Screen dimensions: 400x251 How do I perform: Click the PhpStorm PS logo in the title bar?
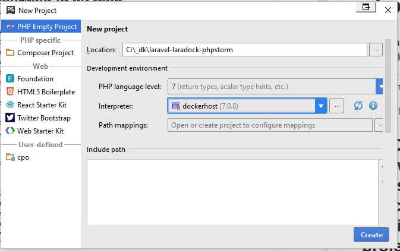(11, 10)
